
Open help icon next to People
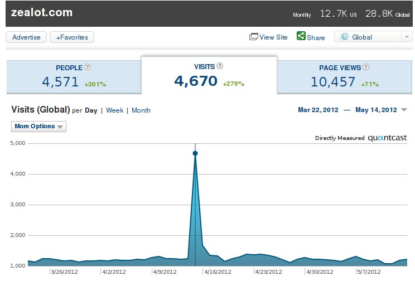(x=88, y=67)
